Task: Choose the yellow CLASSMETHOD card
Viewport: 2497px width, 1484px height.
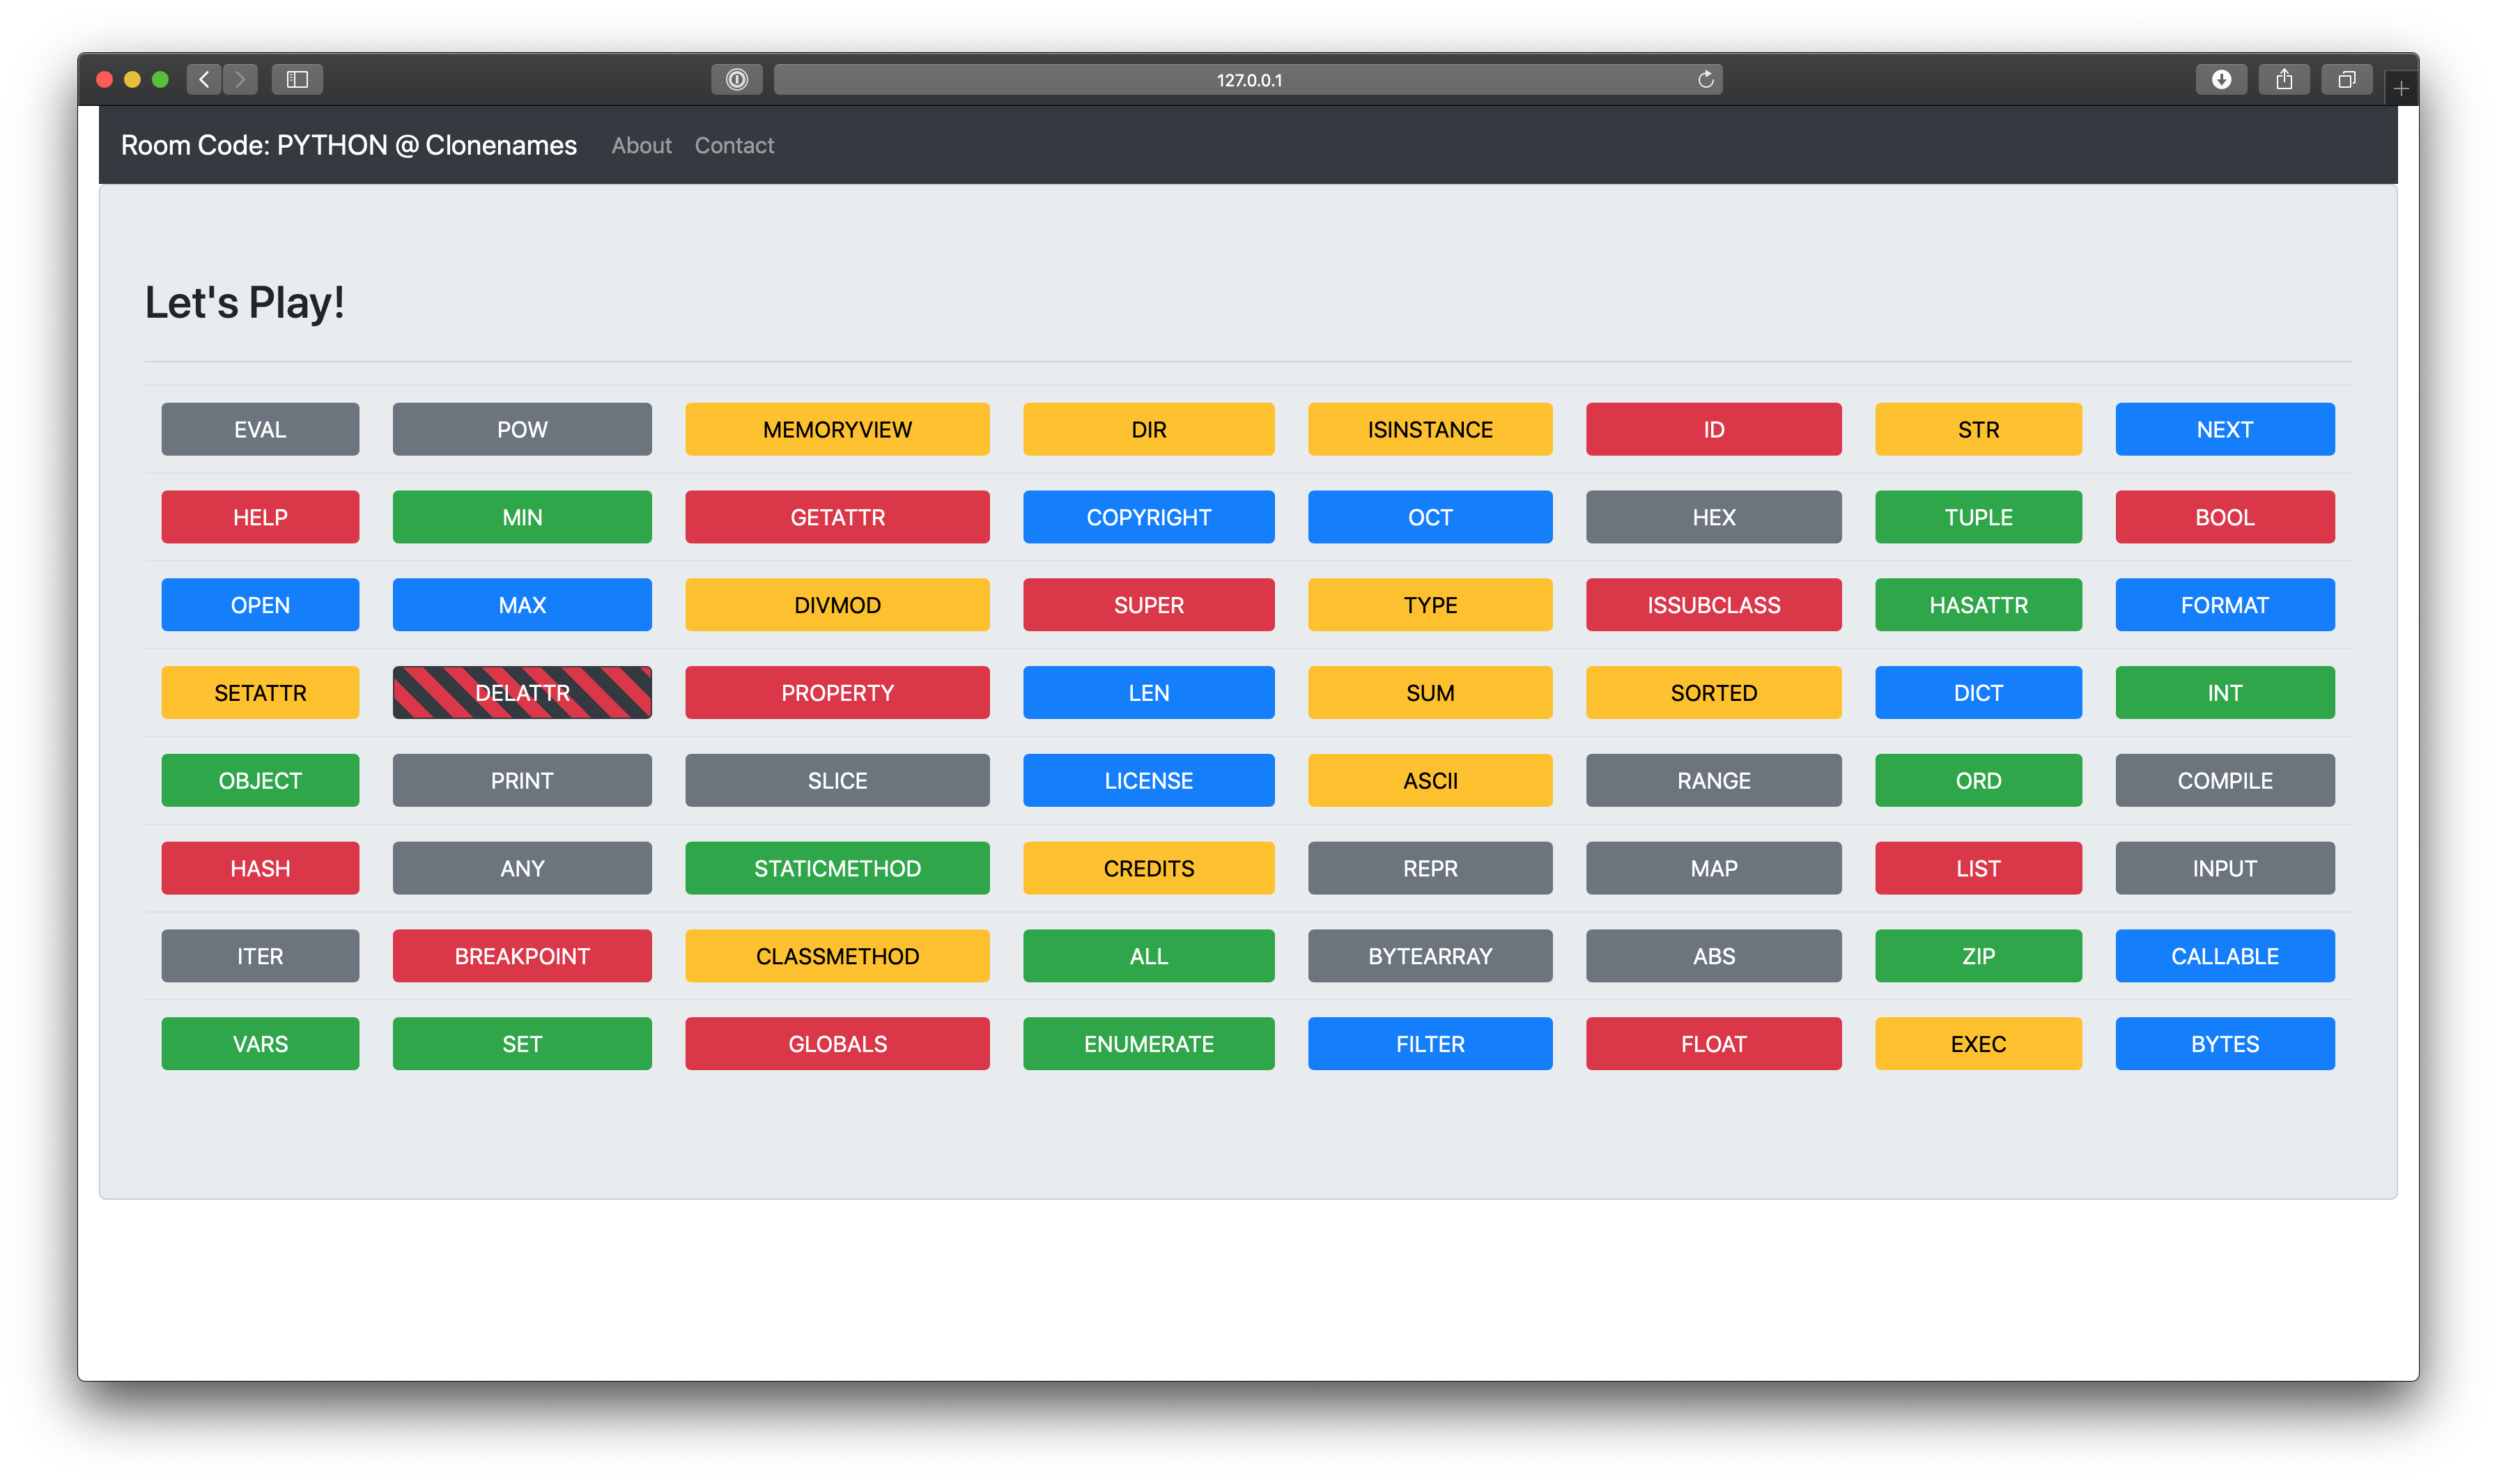Action: point(837,956)
